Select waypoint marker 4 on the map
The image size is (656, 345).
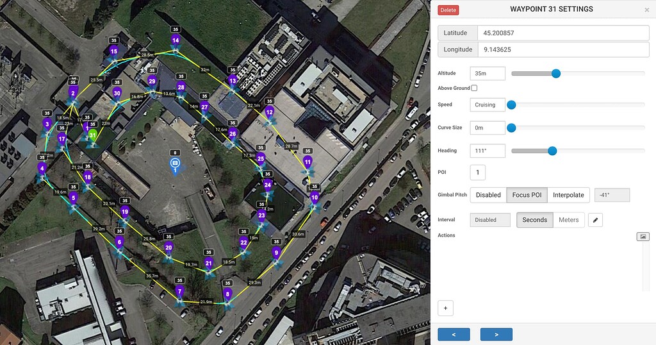42,169
